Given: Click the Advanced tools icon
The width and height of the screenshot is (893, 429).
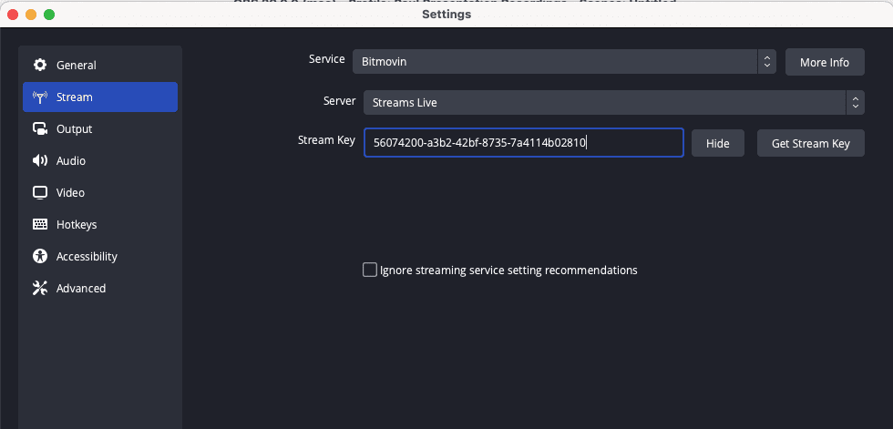Looking at the screenshot, I should tap(40, 289).
